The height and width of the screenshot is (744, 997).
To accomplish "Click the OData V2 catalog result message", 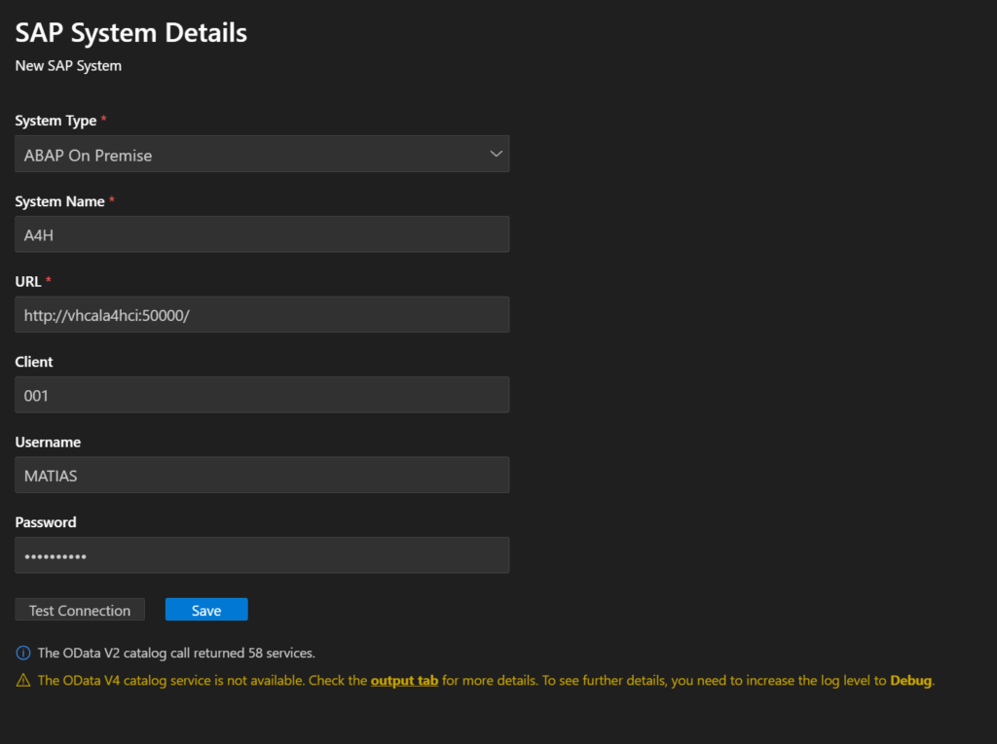I will pos(176,653).
